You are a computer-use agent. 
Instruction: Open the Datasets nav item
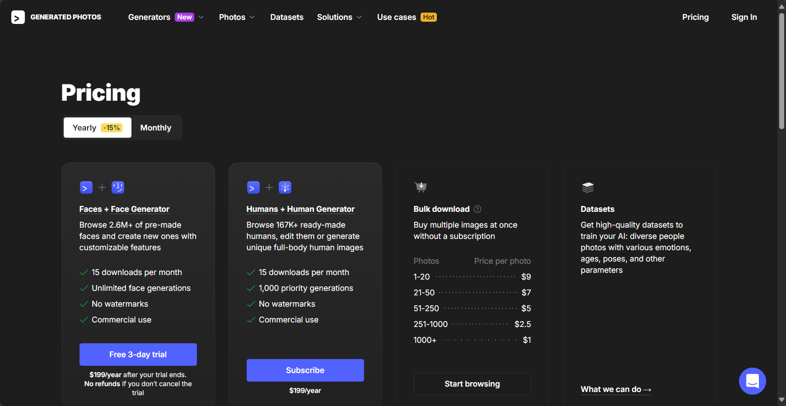287,17
